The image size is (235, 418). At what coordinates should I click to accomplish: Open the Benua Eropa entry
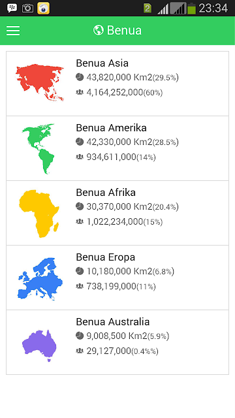tap(117, 278)
